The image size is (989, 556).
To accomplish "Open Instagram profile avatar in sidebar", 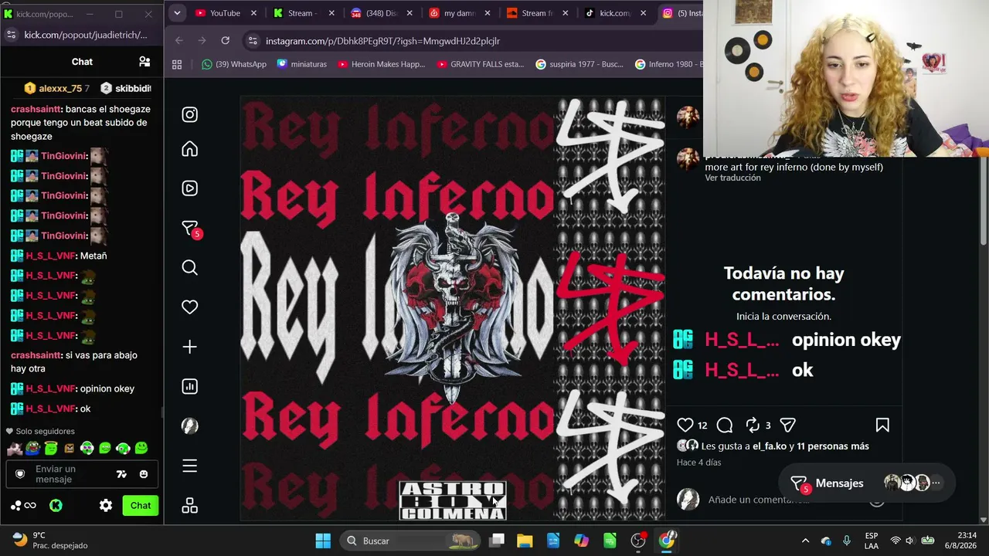I will click(x=189, y=426).
